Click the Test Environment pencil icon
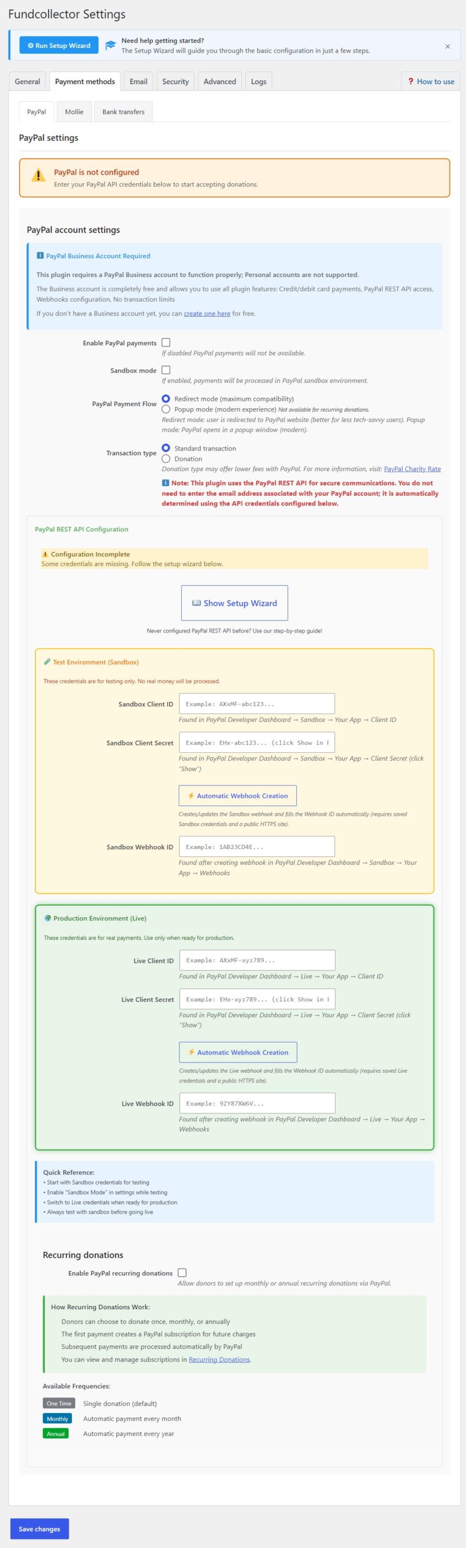The height and width of the screenshot is (1548, 466). [x=47, y=662]
